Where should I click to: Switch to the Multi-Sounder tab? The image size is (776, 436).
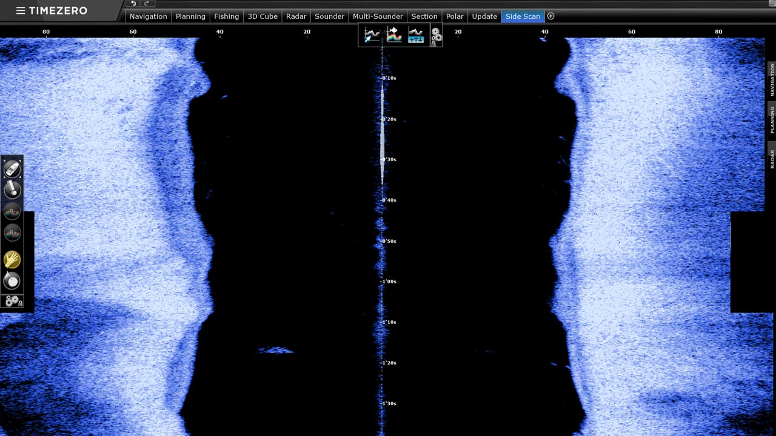pyautogui.click(x=378, y=16)
